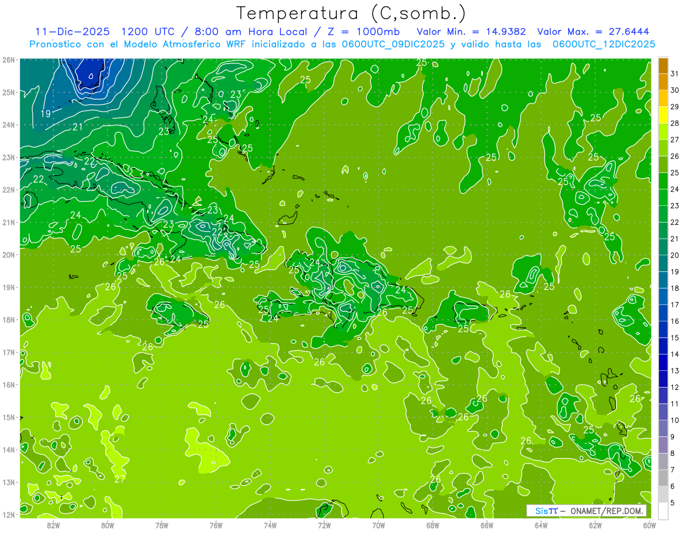The width and height of the screenshot is (690, 533).
Task: Click the legend color band between 30 and 31
Action: tap(663, 82)
